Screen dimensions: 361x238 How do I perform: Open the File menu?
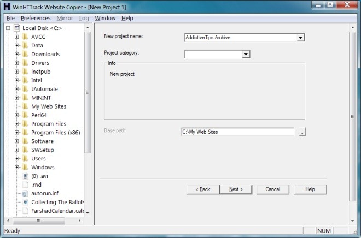(x=10, y=18)
